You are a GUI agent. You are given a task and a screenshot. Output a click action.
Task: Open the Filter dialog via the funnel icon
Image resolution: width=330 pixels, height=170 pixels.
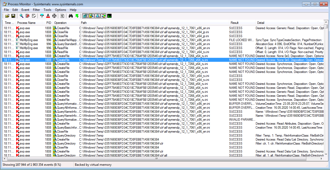42,16
